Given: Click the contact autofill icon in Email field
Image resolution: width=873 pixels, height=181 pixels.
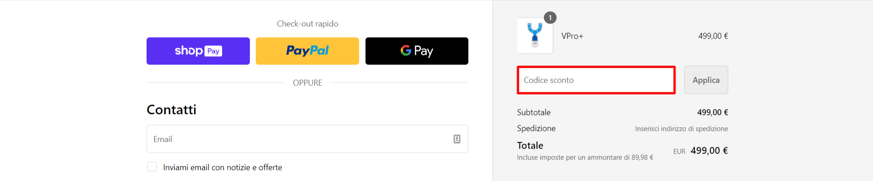Looking at the screenshot, I should point(457,139).
